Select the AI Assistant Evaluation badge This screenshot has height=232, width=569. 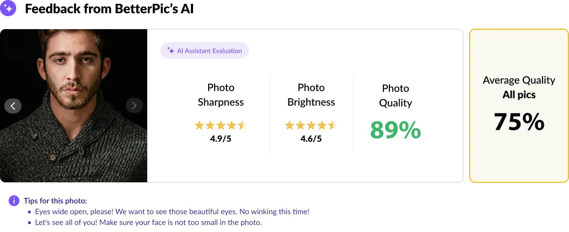point(204,51)
